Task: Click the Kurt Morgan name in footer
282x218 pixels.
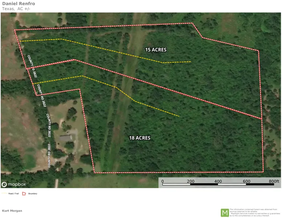Action: 12,211
